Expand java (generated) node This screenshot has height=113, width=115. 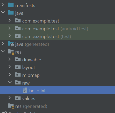click(3, 44)
